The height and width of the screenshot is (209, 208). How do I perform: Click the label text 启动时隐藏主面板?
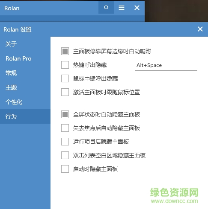tap(95, 169)
